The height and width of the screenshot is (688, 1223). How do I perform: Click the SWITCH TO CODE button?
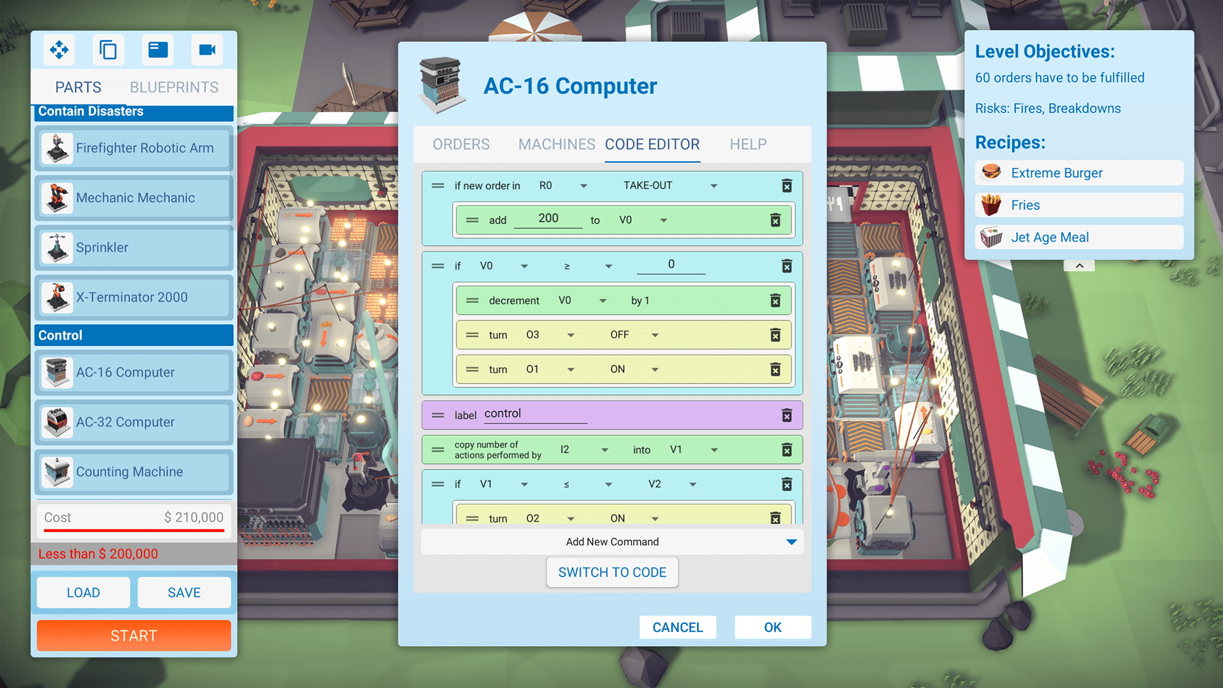click(611, 572)
